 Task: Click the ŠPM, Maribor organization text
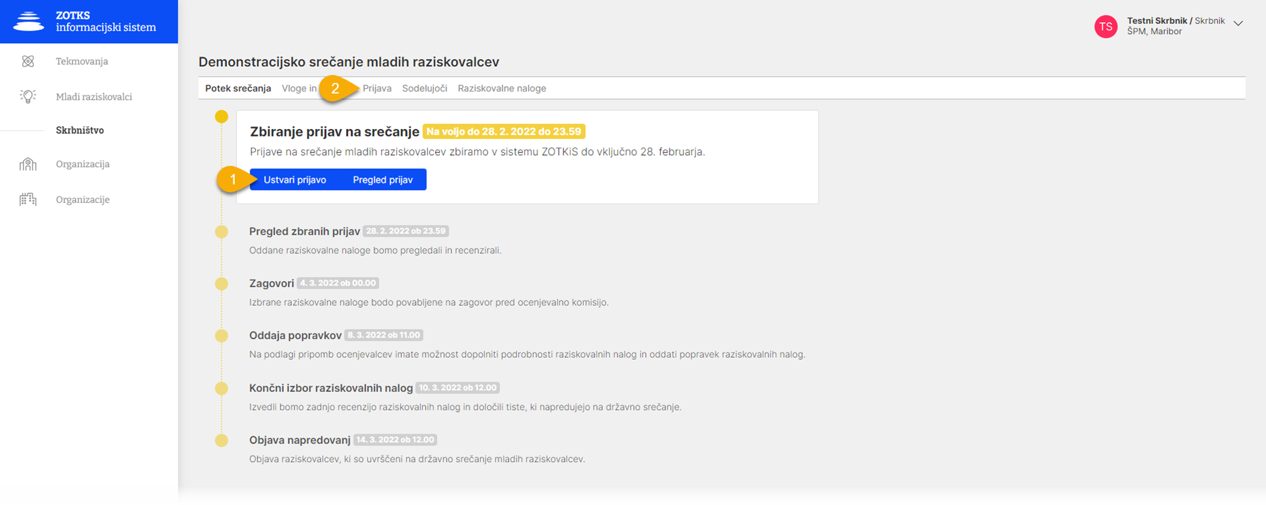[x=1154, y=31]
